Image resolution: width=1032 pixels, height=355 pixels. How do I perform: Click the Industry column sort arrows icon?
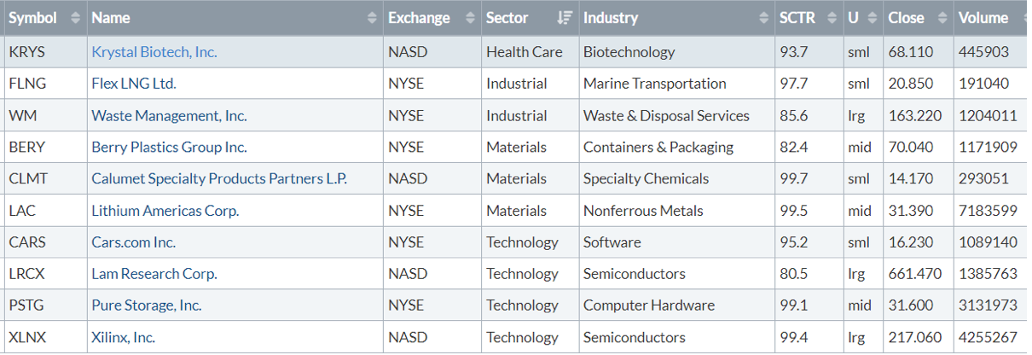[x=762, y=18]
